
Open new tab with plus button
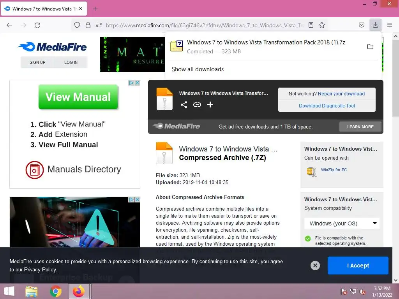pyautogui.click(x=95, y=9)
